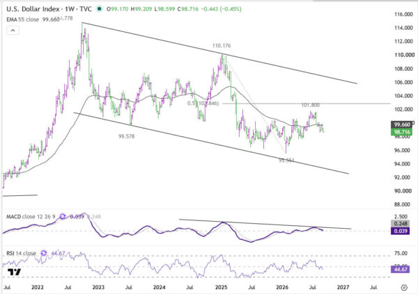Click the gray 0.248 signal value label
The image size is (418, 294).
(x=400, y=224)
